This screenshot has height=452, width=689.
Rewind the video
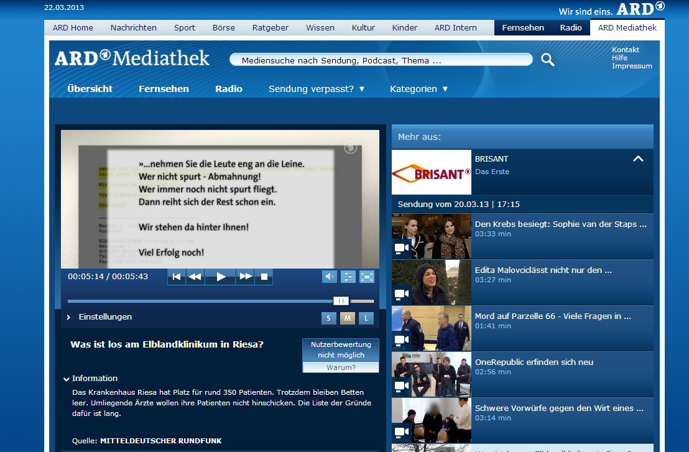click(x=195, y=277)
